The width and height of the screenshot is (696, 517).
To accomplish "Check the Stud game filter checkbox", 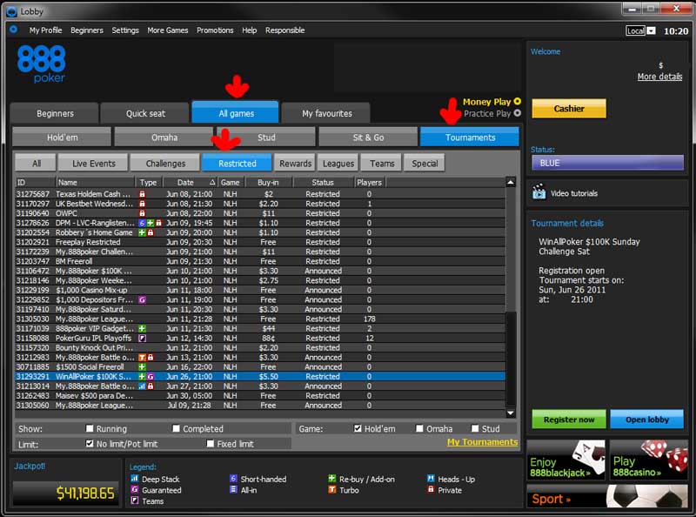I will [475, 428].
